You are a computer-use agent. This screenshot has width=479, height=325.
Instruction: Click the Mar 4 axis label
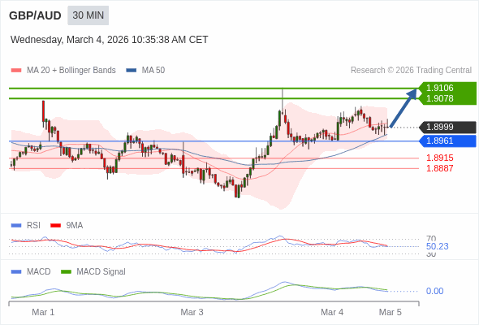click(x=332, y=312)
